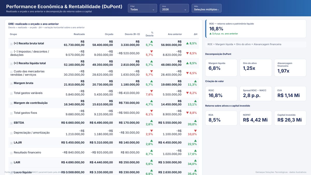
Task: Expand the Impostos / descontos / deduções row
Action: [x=11, y=52]
